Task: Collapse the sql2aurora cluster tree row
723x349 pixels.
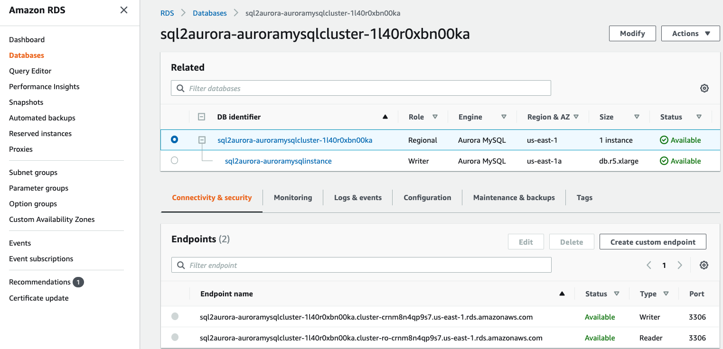Action: (202, 140)
